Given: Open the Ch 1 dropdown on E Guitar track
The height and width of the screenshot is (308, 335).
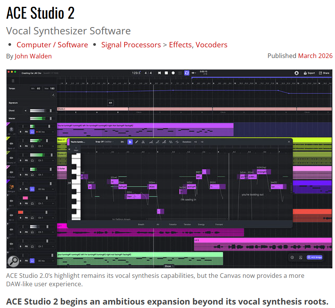Looking at the screenshot, I should [46, 175].
